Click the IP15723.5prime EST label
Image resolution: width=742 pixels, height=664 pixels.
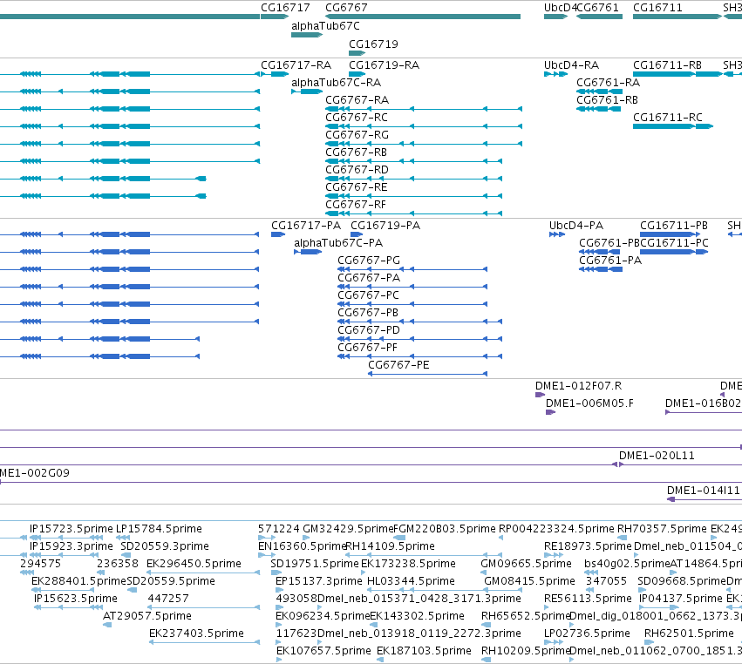point(71,529)
